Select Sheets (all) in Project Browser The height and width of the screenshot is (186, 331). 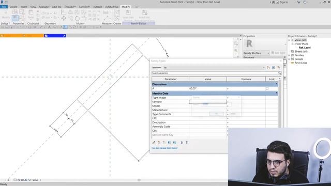[301, 52]
